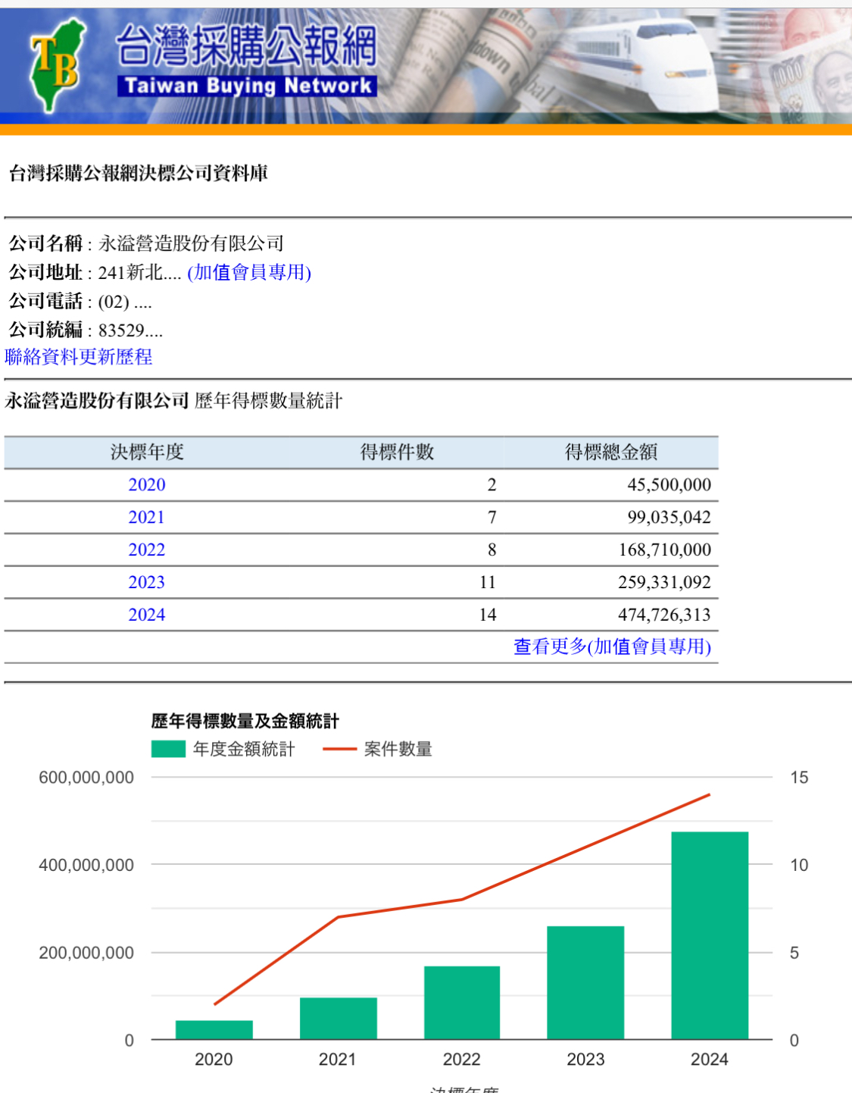Click the 得標總金額 column header

pyautogui.click(x=610, y=453)
